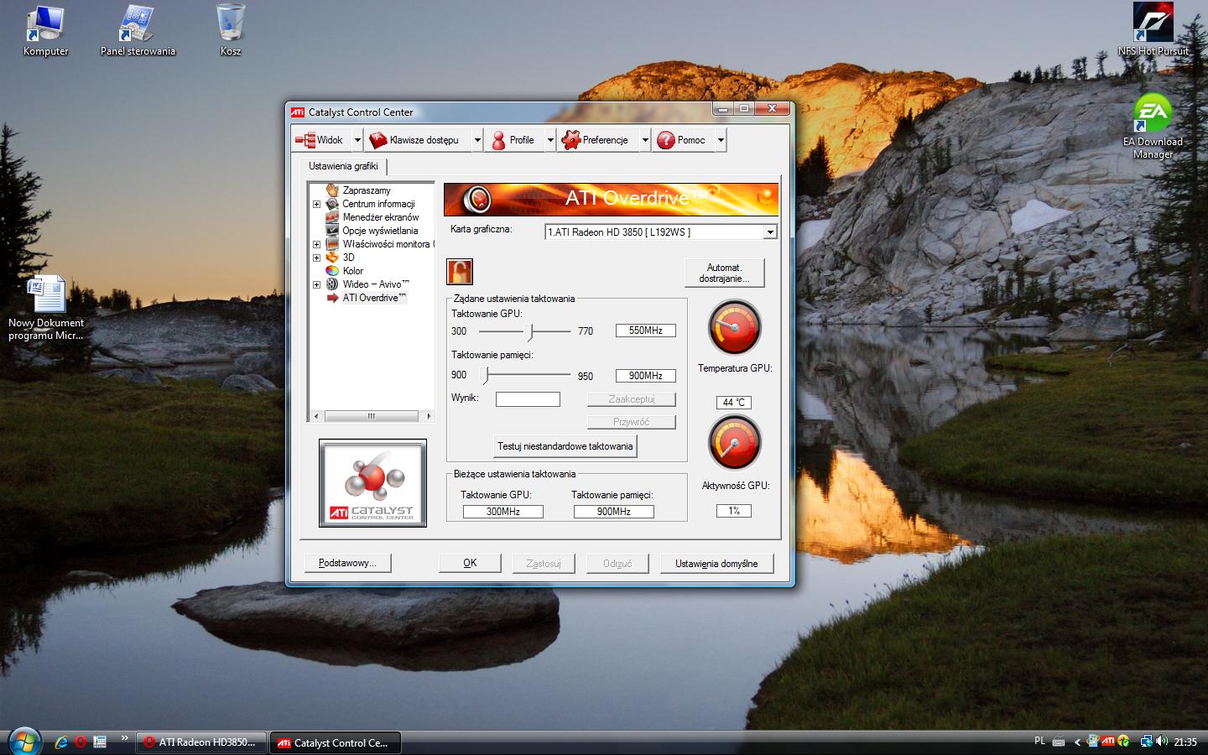
Task: Click the yellow tray icon with green checkmark
Action: (1123, 741)
